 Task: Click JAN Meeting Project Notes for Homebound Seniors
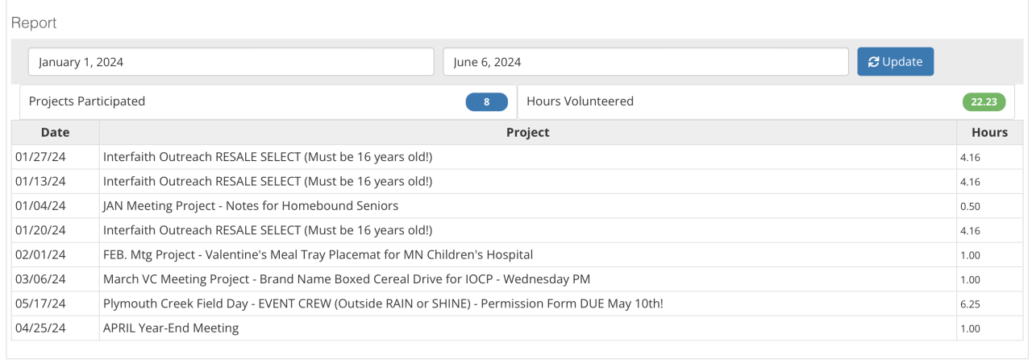251,206
